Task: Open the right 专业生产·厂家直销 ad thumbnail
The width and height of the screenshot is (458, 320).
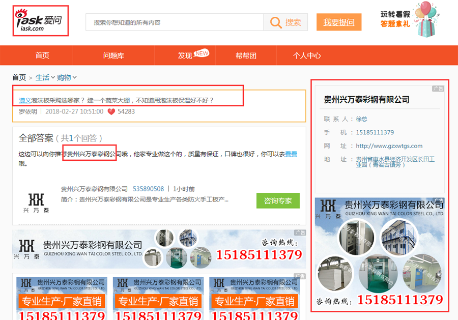Action: point(255,299)
